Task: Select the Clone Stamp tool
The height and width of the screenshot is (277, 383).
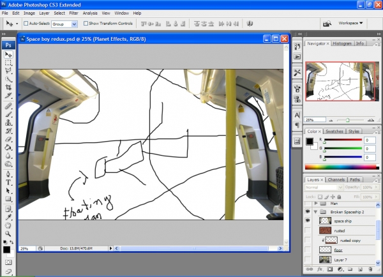Action: 8,123
